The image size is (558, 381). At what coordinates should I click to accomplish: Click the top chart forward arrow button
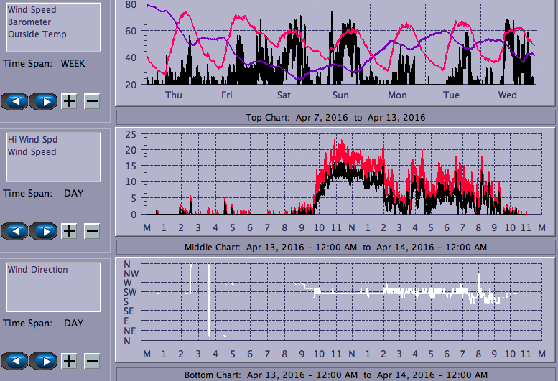tap(44, 101)
